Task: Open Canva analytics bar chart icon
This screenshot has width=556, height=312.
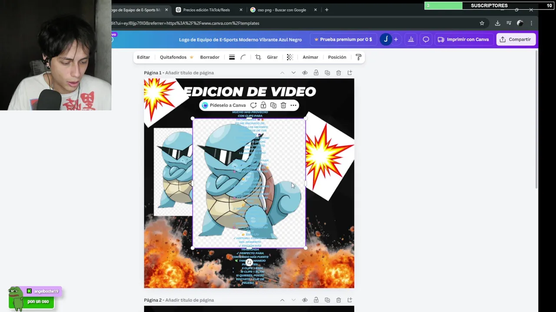Action: tap(411, 39)
